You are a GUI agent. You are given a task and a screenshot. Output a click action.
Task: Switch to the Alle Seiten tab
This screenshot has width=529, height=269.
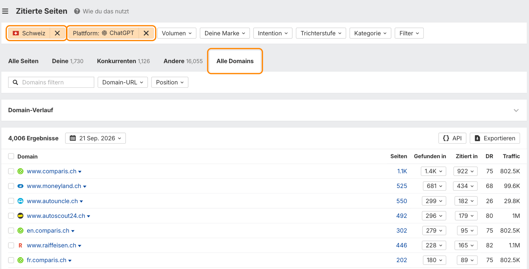coord(23,61)
